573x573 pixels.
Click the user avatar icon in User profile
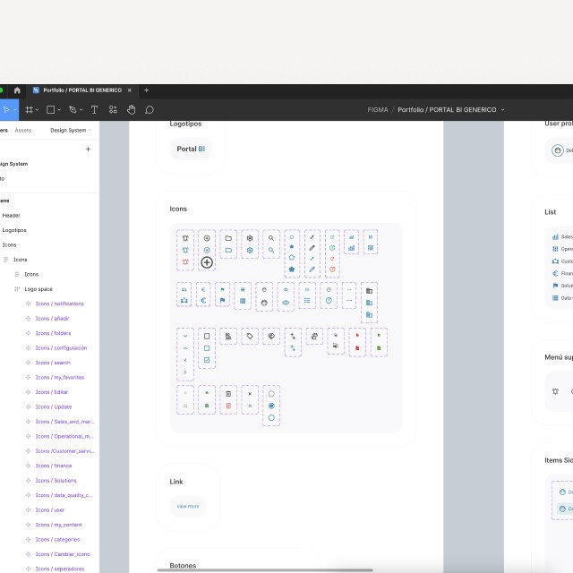[558, 150]
